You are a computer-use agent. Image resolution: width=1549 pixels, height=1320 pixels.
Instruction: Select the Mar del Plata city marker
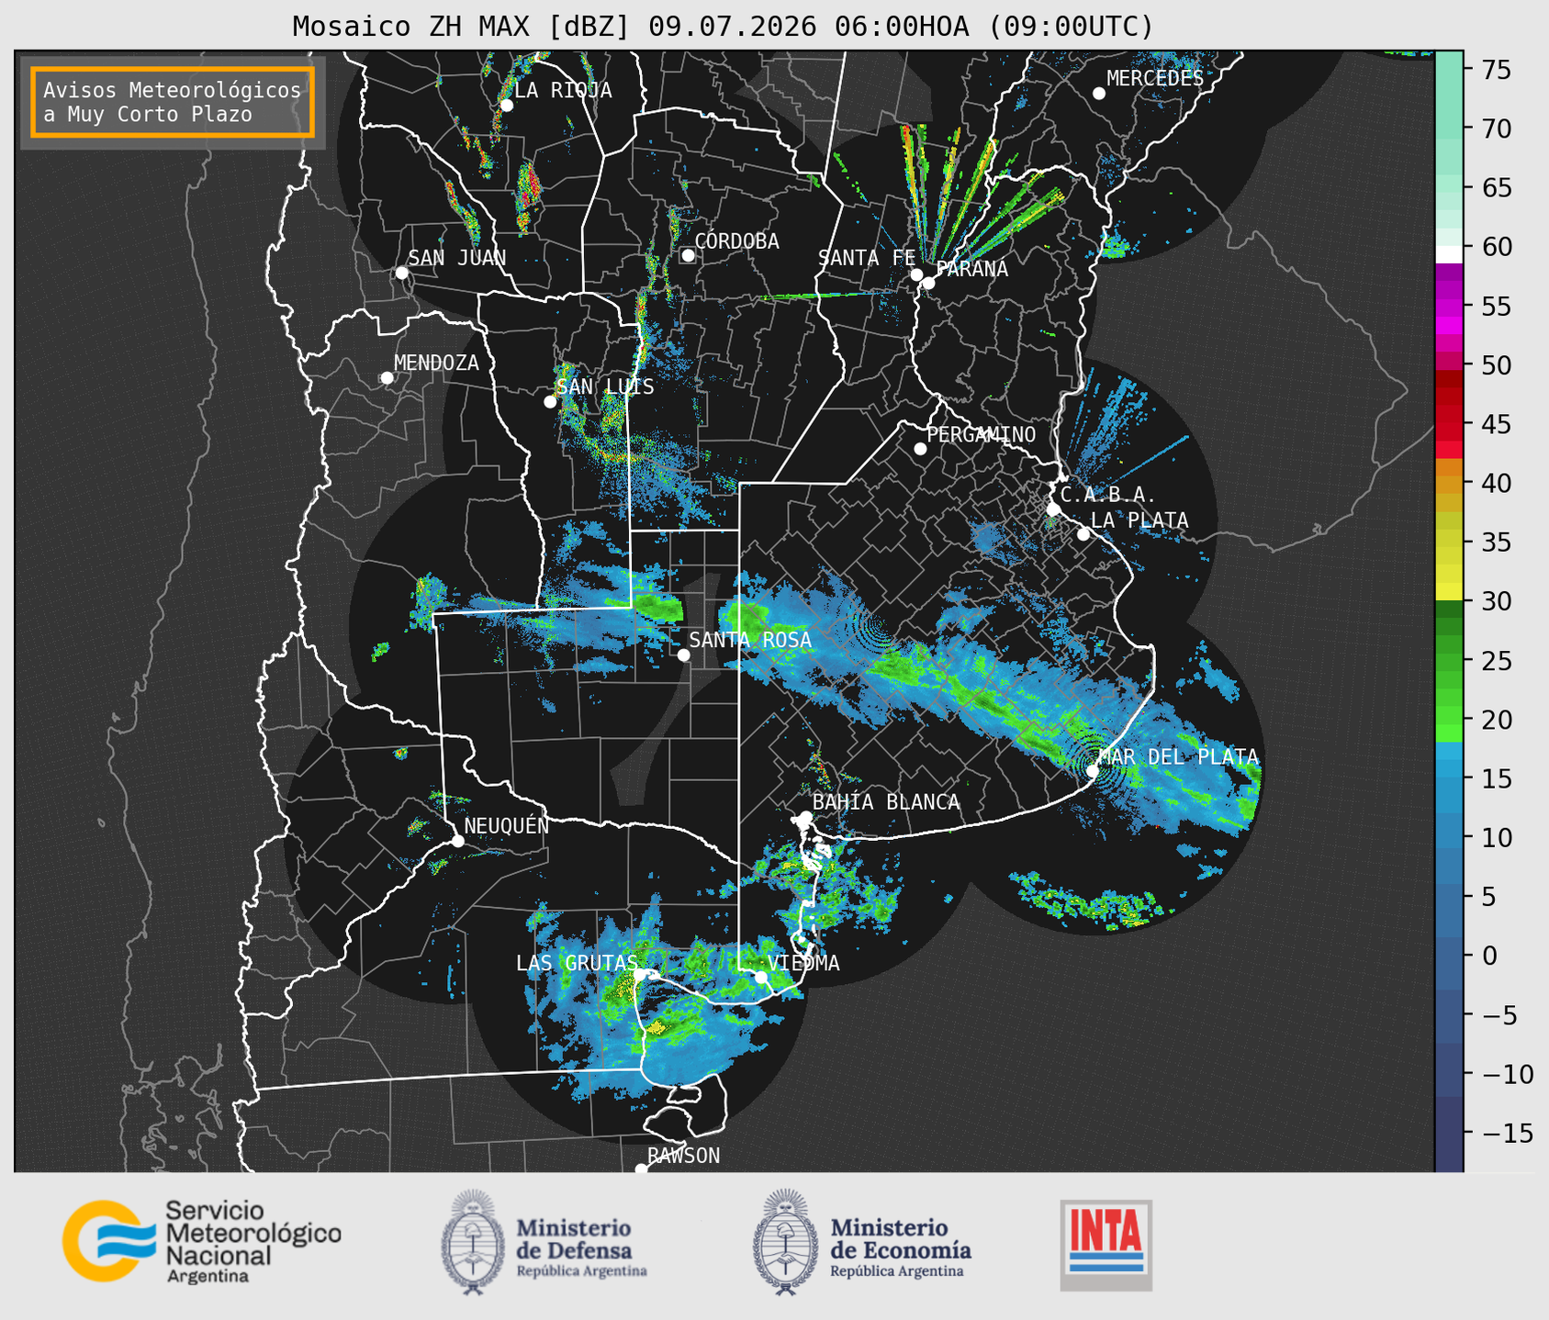pyautogui.click(x=1093, y=771)
